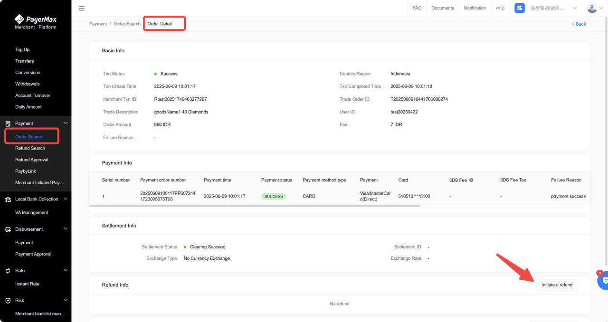Click trade description goodsName1 40 Diamonds
The height and width of the screenshot is (322, 608).
(181, 112)
